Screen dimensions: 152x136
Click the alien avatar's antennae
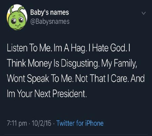(x=17, y=9)
